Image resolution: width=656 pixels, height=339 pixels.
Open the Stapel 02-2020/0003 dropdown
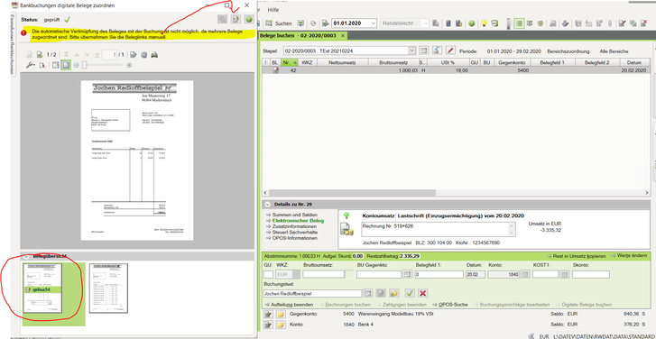(411, 50)
